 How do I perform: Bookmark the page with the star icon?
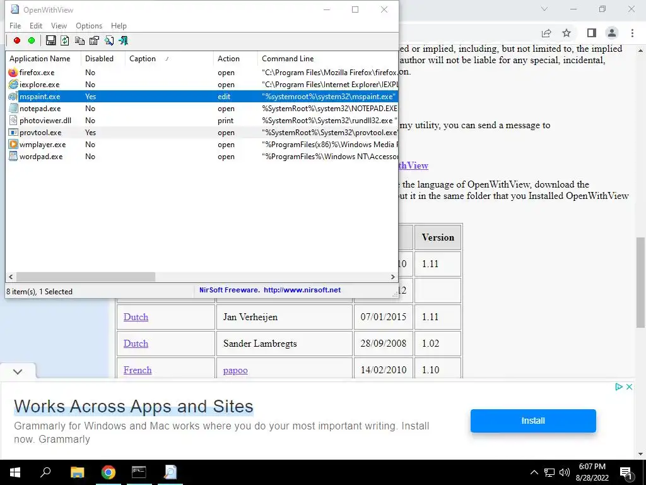pos(567,33)
